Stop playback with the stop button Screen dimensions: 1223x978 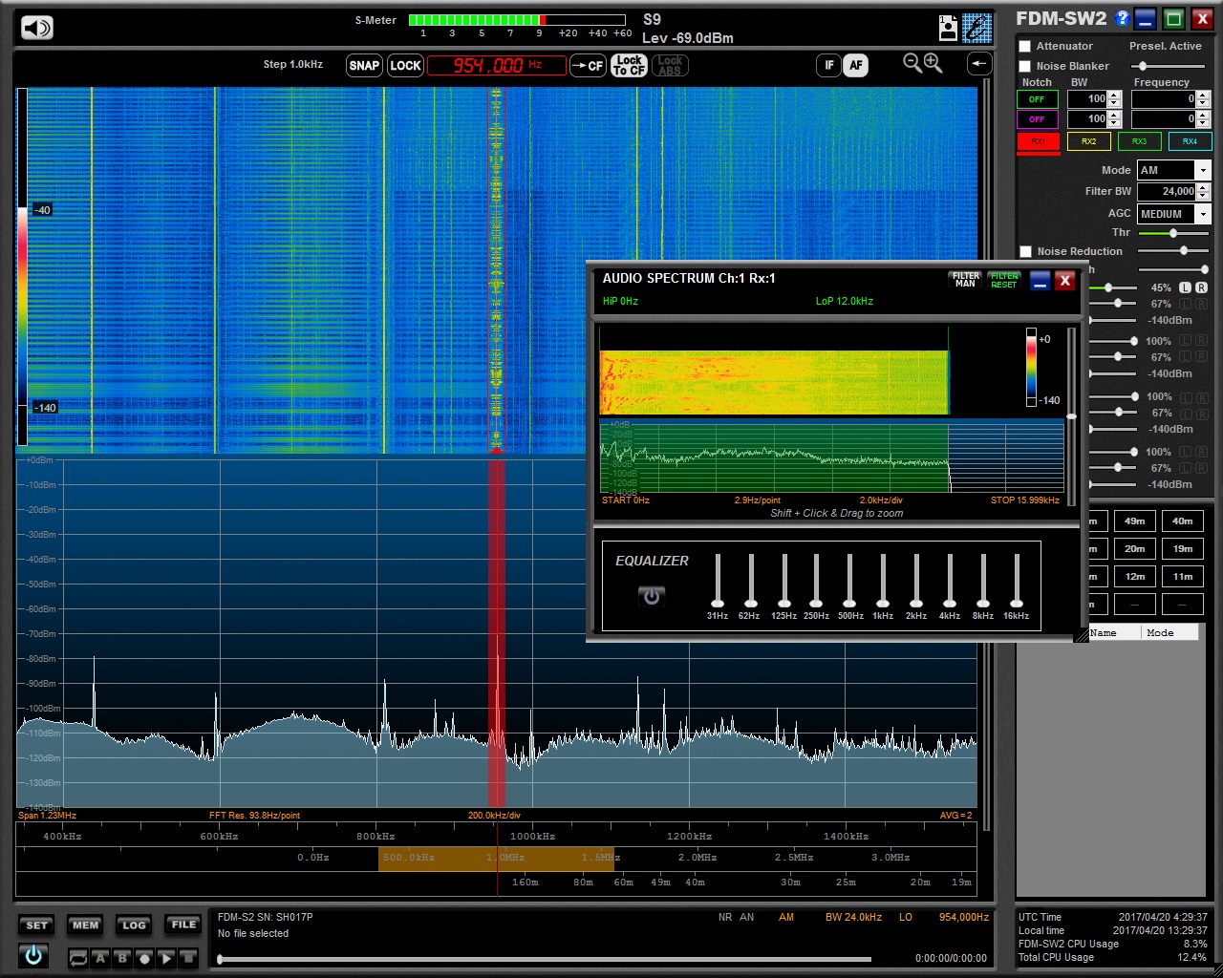coord(188,958)
